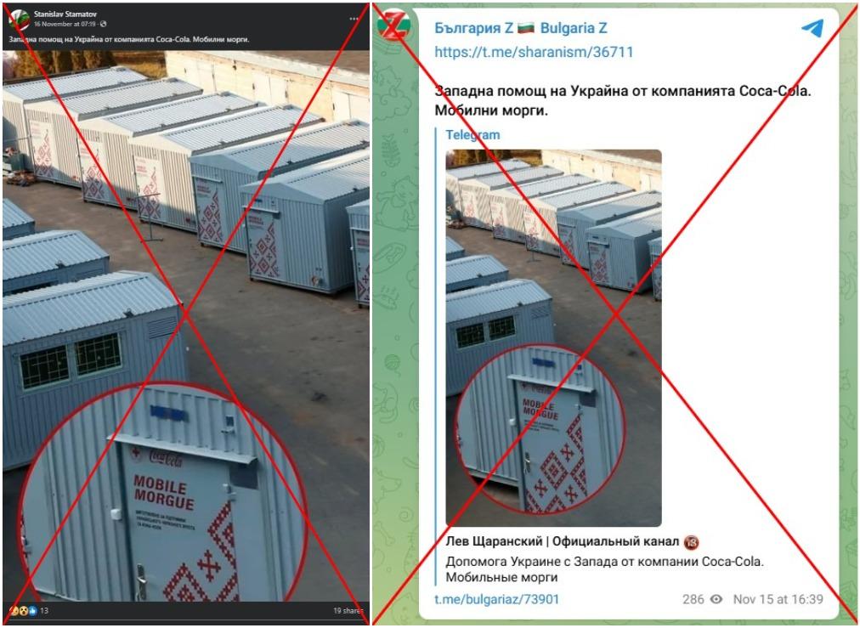Screen dimensions: 860x628
Task: Click the 13 reactions count
Action: pyautogui.click(x=44, y=610)
